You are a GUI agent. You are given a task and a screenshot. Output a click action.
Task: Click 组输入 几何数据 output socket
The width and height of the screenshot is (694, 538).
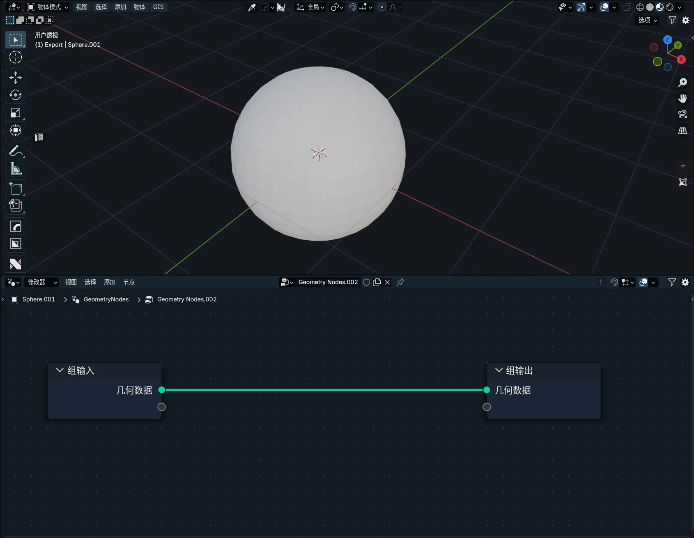coord(162,390)
